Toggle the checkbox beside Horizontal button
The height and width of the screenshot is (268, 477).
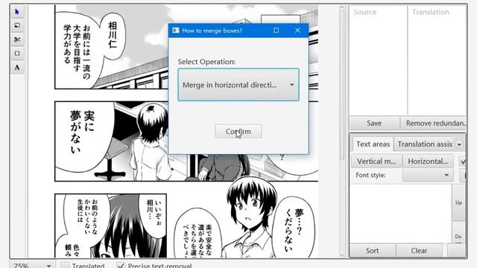point(462,162)
